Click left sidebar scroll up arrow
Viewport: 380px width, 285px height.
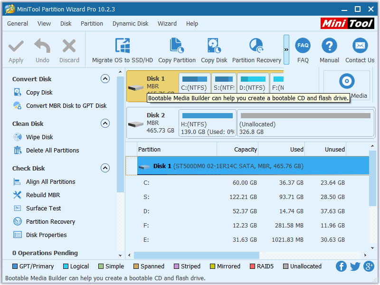click(x=120, y=72)
